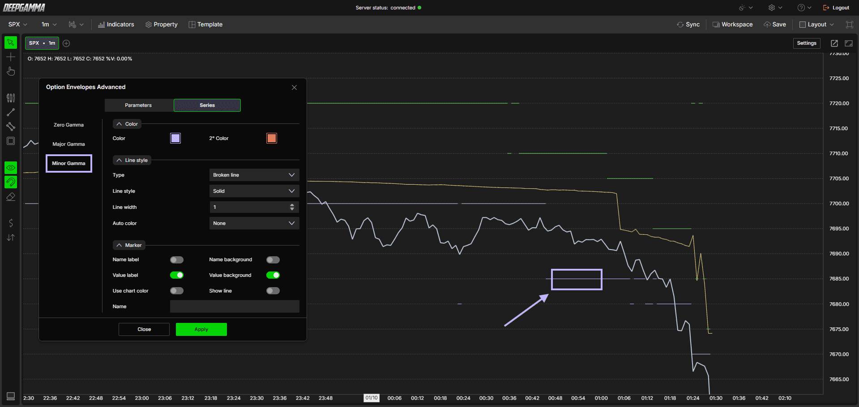
Task: Click the up-down arrows sidebar icon
Action: click(x=11, y=237)
